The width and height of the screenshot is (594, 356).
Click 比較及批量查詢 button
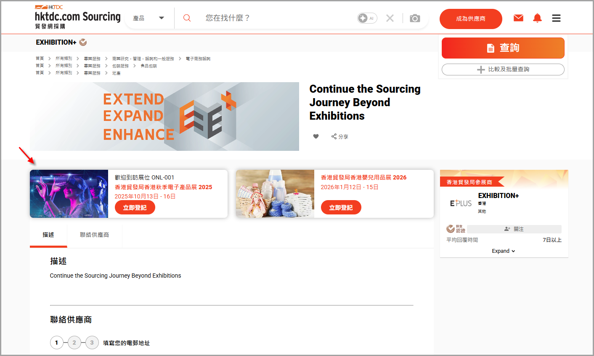pos(503,70)
